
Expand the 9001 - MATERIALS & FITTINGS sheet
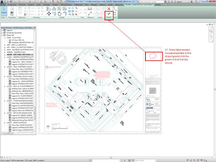click(x=4, y=50)
